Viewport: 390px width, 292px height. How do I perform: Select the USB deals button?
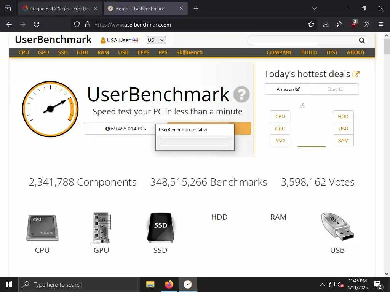pyautogui.click(x=343, y=129)
